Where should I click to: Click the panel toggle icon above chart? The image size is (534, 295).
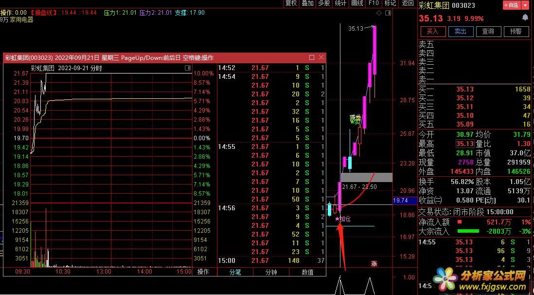point(388,13)
